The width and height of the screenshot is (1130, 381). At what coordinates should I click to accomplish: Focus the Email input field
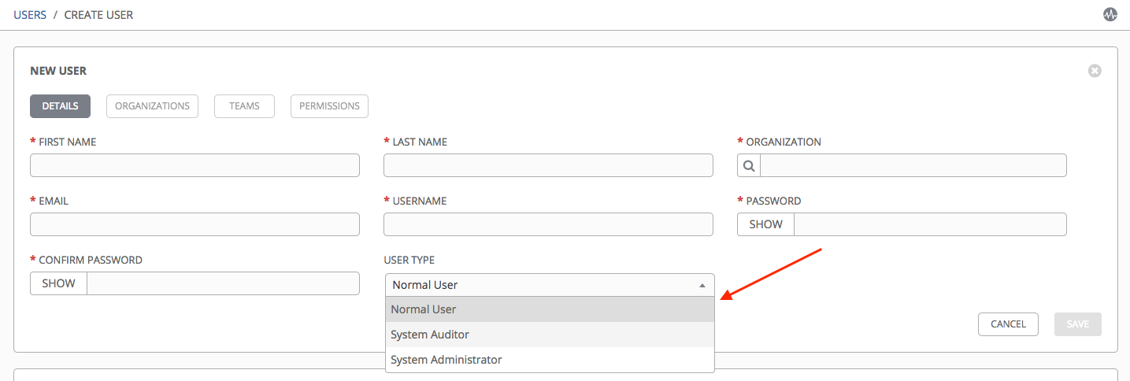195,224
